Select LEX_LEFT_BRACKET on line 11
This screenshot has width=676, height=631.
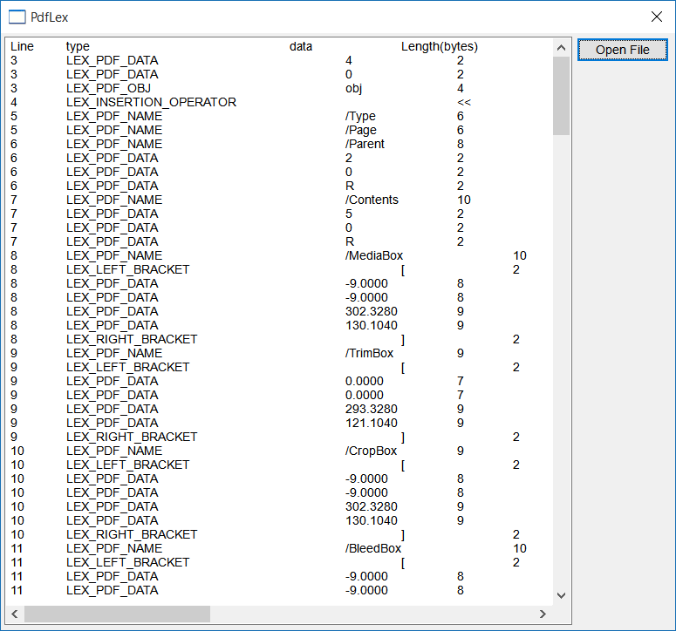[x=127, y=562]
